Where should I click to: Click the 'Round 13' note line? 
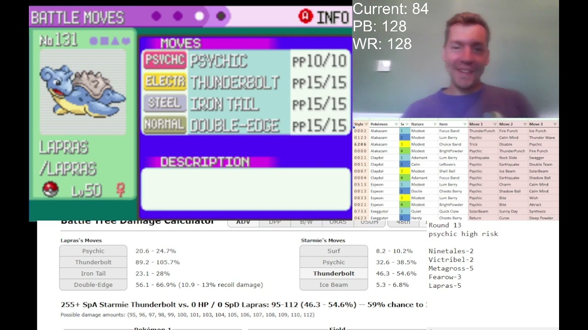(445, 225)
